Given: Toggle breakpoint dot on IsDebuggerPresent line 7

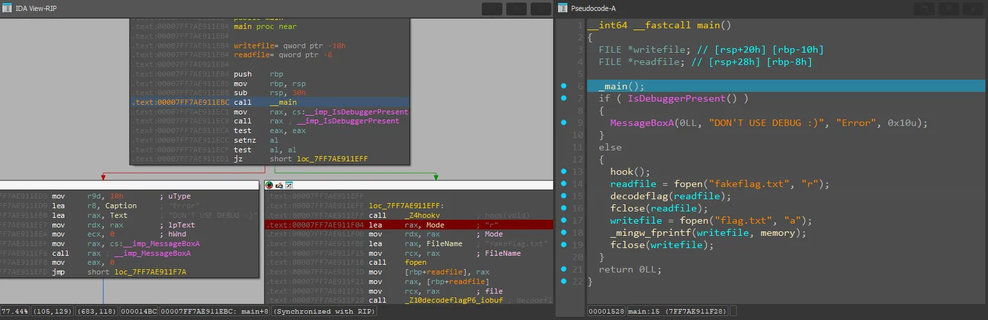Looking at the screenshot, I should (563, 98).
